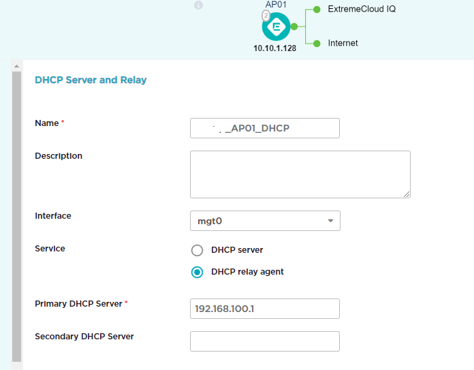Click the ExtremeCloud IQ green status dot
474x370 pixels.
pos(317,10)
